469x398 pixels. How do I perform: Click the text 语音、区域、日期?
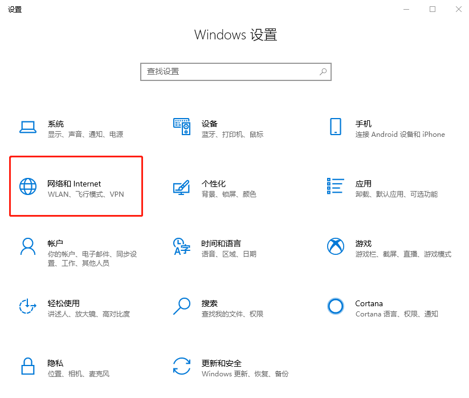(x=229, y=254)
